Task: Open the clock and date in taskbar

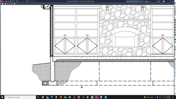Action: pyautogui.click(x=168, y=97)
